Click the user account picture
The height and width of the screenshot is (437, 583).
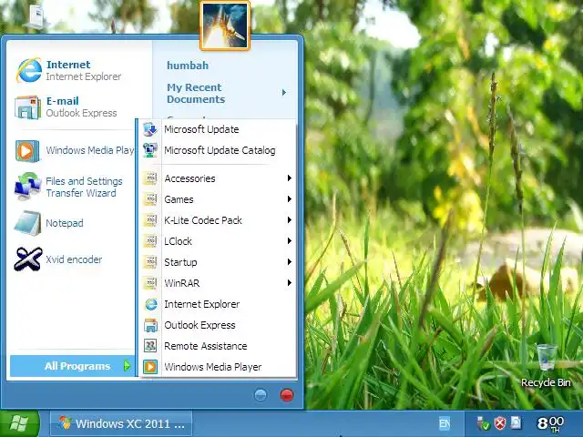[225, 25]
